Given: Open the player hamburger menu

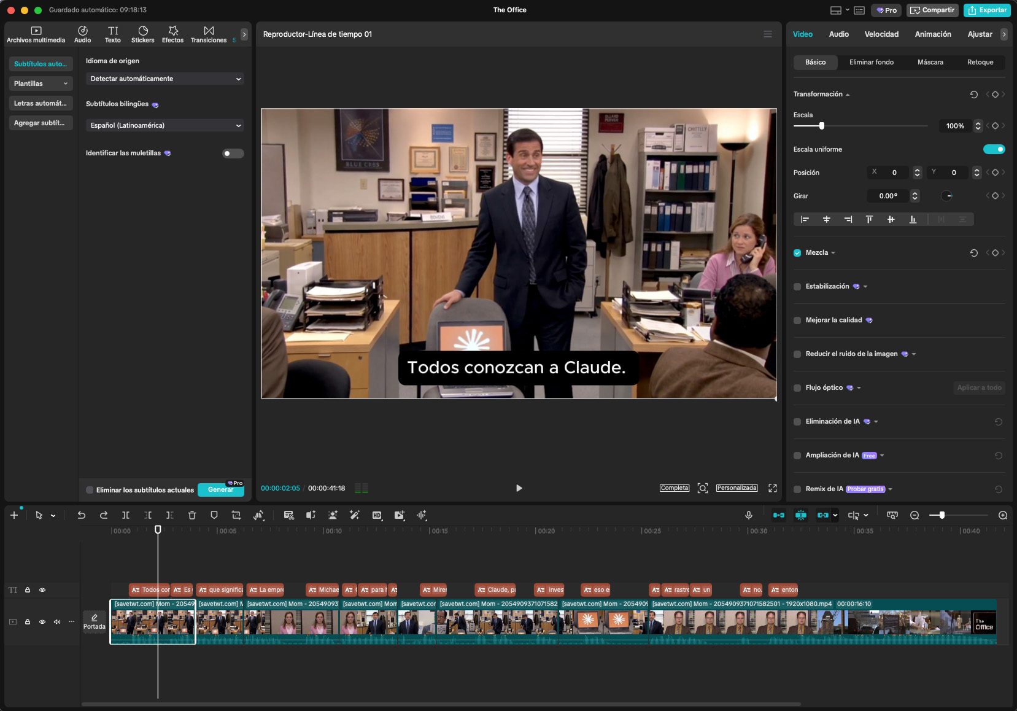Looking at the screenshot, I should coord(768,34).
